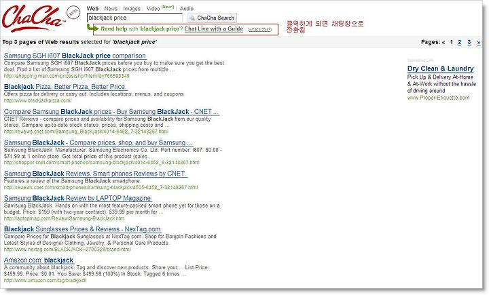
Task: Click the www.blackjackpizza.com URL
Action: point(38,100)
